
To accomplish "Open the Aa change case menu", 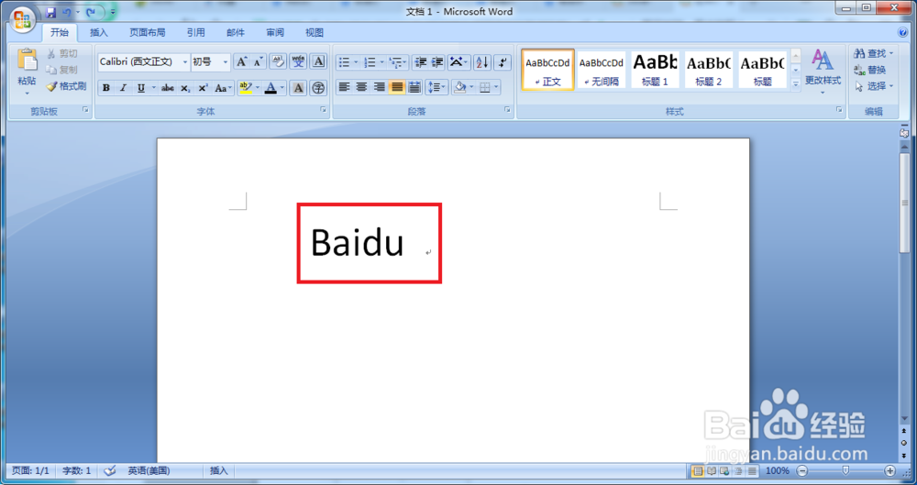I will 223,88.
